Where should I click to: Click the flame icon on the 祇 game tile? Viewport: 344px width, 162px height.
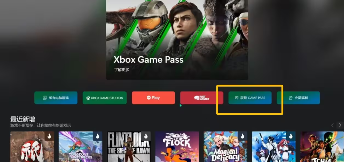[49, 136]
